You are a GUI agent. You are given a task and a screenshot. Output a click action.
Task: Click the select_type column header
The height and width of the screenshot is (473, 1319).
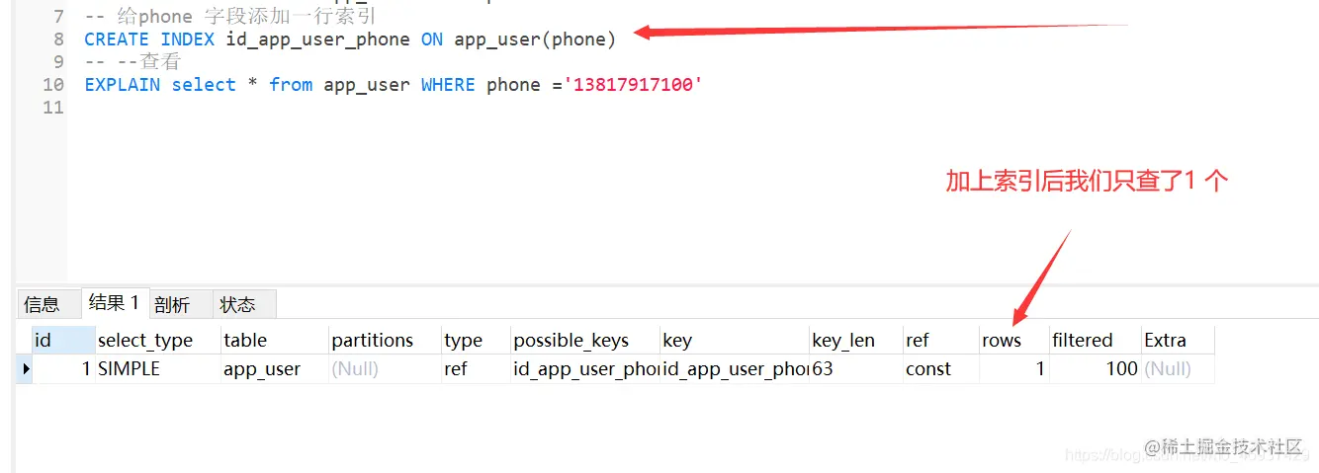(x=158, y=340)
